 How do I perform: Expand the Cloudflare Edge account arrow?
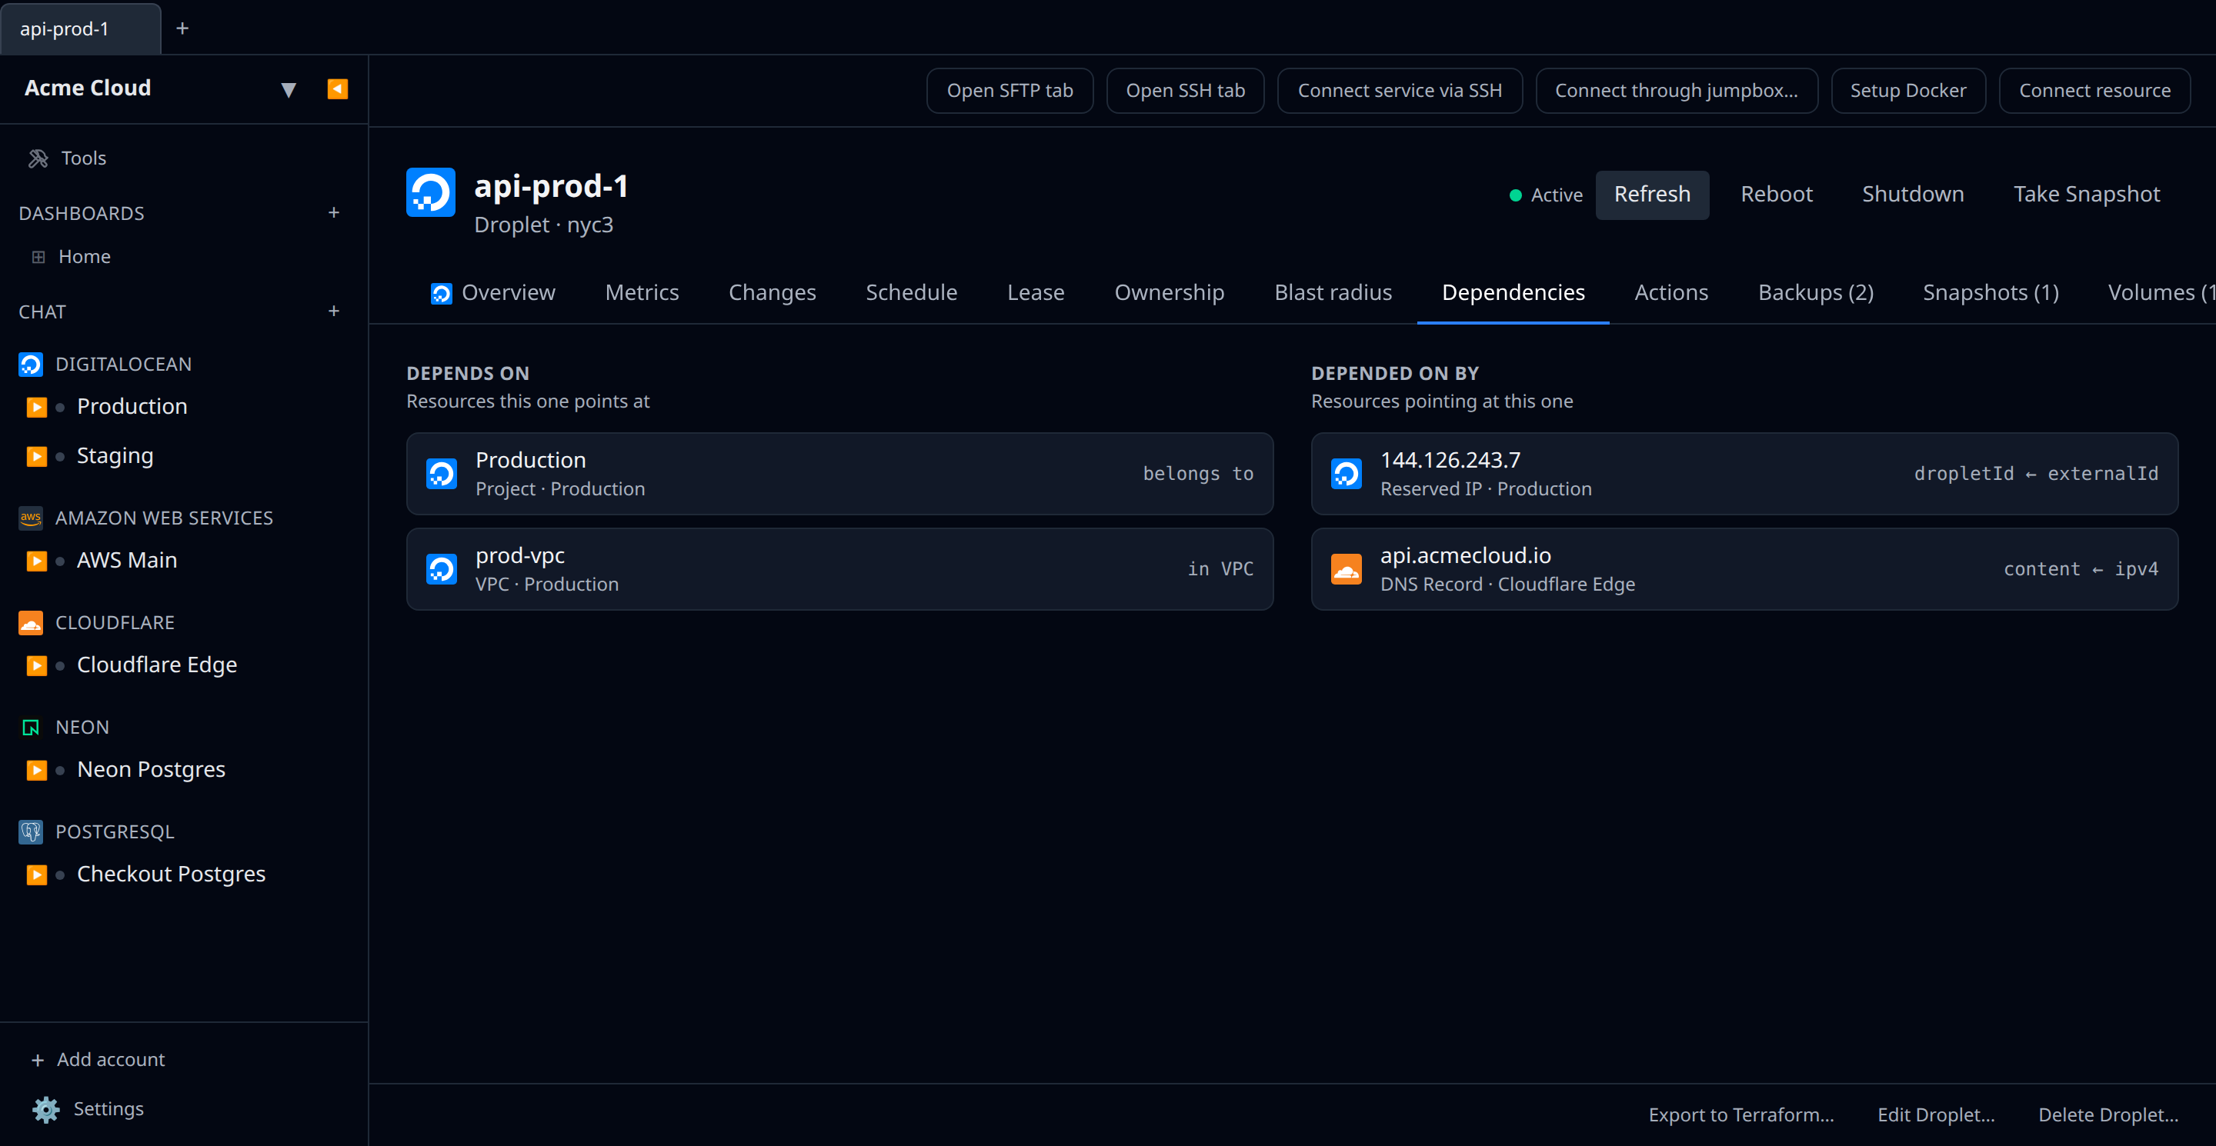click(x=36, y=665)
